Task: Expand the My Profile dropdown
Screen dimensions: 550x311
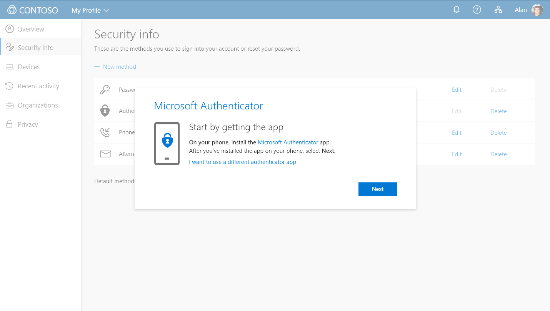Action: pos(90,10)
